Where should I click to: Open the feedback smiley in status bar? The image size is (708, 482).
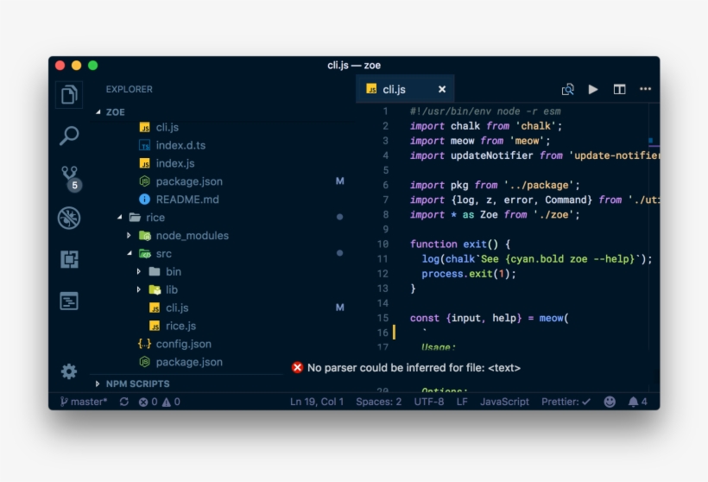tap(610, 402)
